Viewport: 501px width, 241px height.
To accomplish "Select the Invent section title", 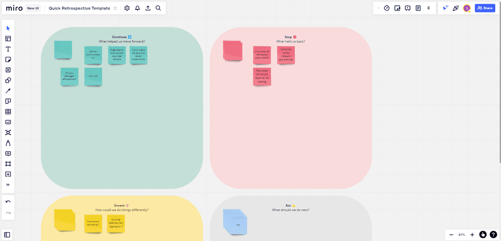I will [x=122, y=206].
